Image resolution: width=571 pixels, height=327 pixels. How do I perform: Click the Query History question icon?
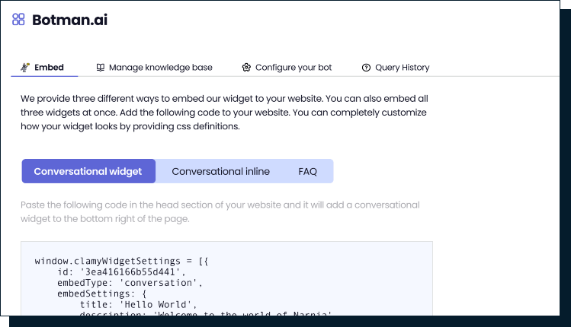(366, 68)
